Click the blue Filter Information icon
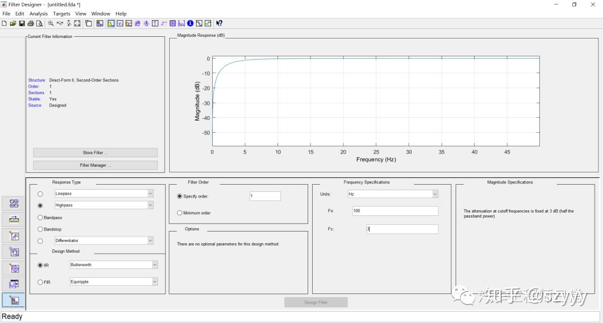Viewport: 603px width, 323px height. click(x=190, y=23)
